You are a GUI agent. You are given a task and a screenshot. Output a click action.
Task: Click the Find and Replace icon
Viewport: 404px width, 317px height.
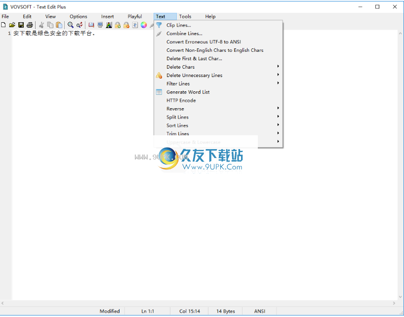point(80,25)
